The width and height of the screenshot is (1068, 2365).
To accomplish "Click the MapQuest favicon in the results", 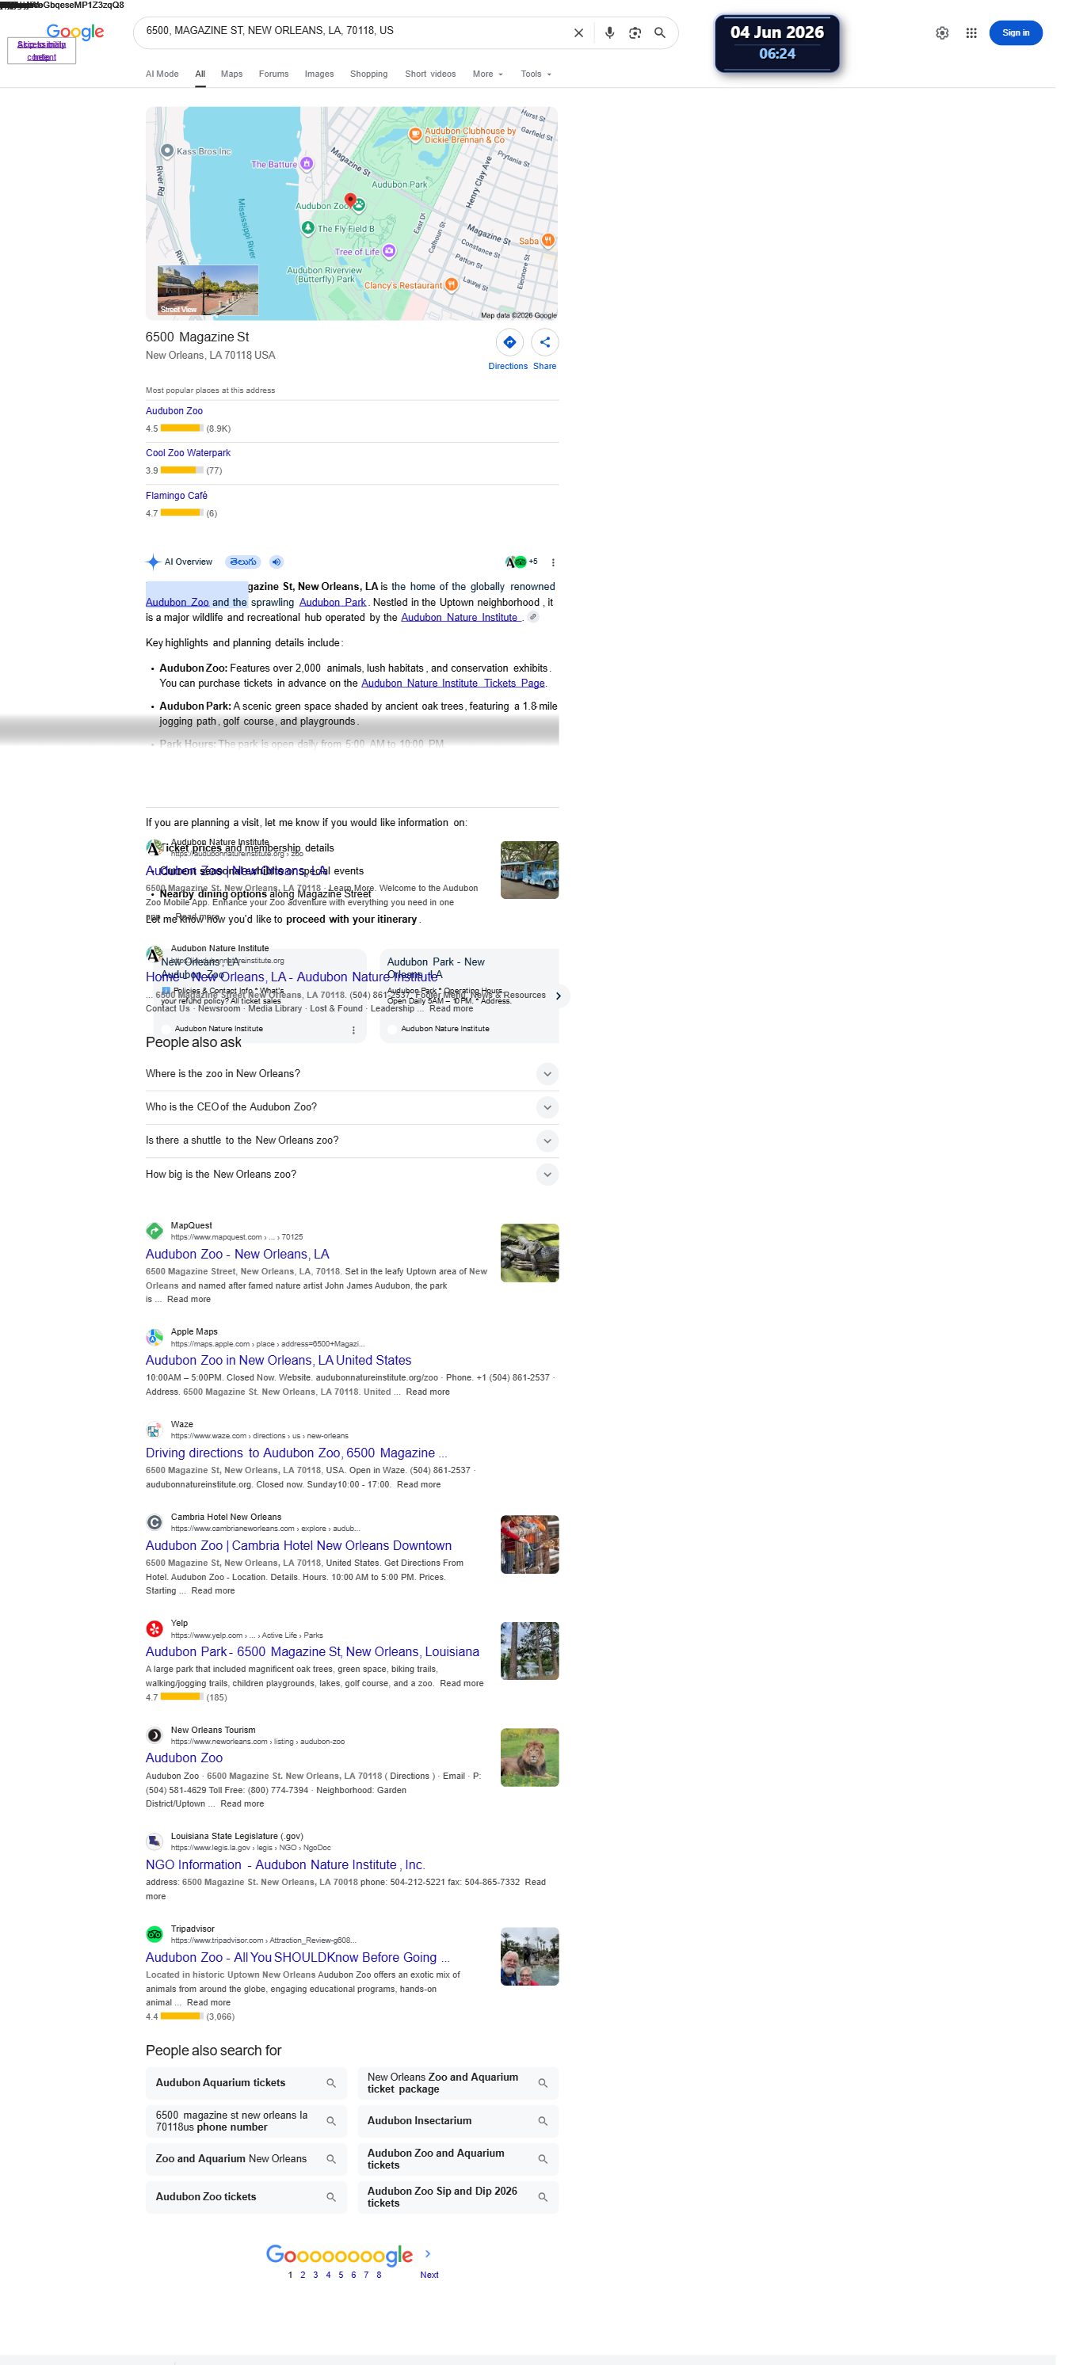I will 156,1246.
